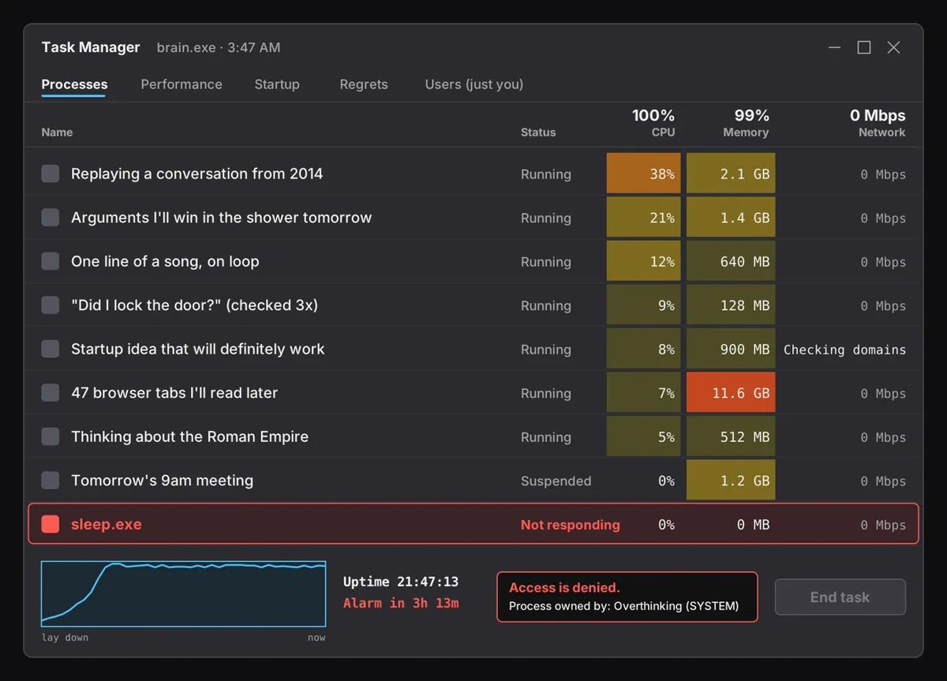Click the CPU usage history graph
The width and height of the screenshot is (947, 681).
point(184,594)
